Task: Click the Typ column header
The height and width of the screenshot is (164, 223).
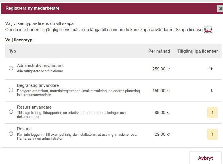Action: pyautogui.click(x=12, y=51)
